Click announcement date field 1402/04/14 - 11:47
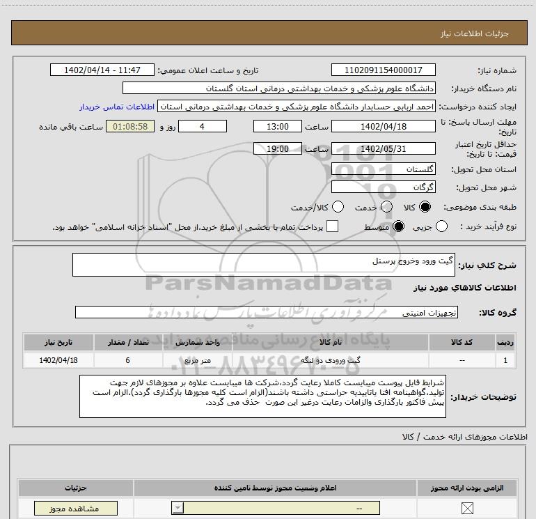This screenshot has height=519, width=536. click(102, 70)
